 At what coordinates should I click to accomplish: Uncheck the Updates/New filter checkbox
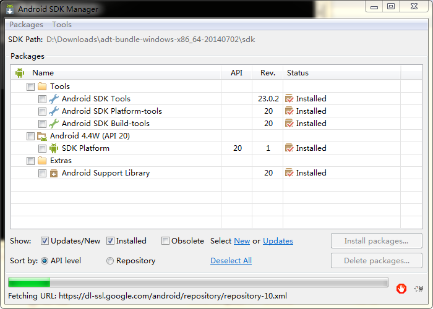coord(45,241)
